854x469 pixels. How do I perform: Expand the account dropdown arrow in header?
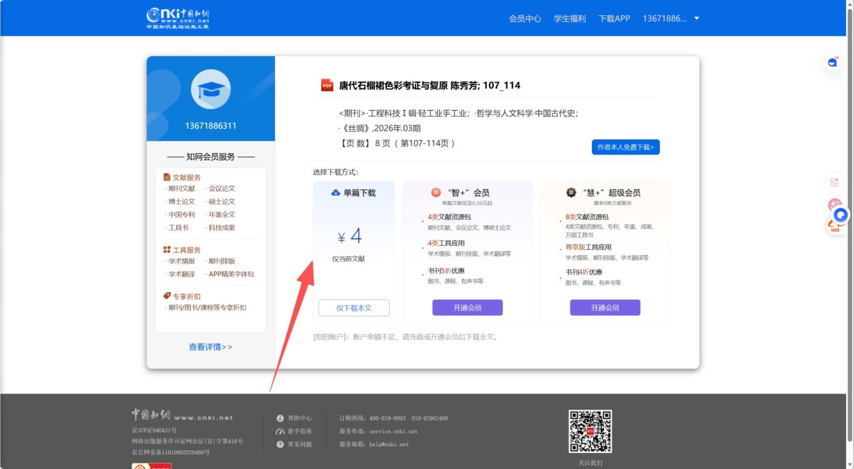point(697,19)
